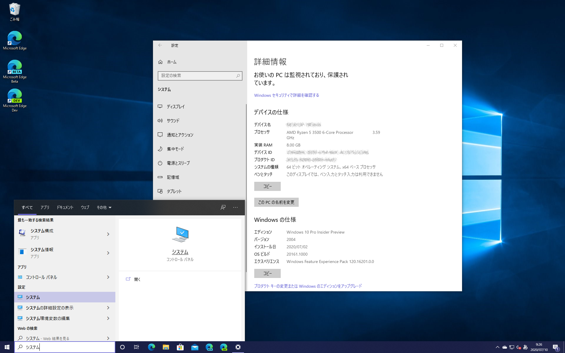Open サウンド settings page

pyautogui.click(x=200, y=121)
